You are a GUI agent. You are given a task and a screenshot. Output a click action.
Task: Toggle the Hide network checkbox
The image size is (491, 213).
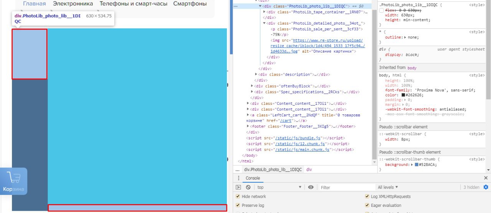coord(238,196)
